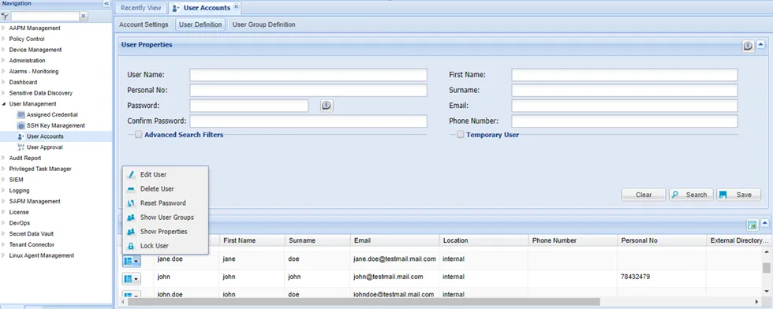
Task: Expand Audit Report node
Action: [4, 158]
